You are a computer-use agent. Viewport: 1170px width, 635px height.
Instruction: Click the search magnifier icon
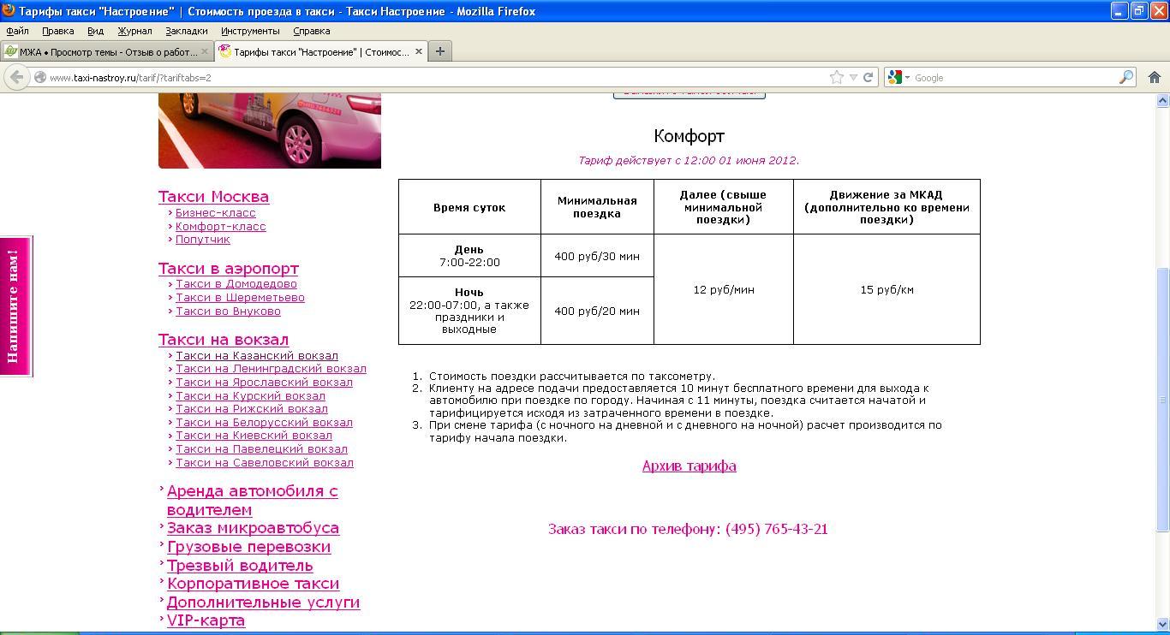pos(1126,77)
